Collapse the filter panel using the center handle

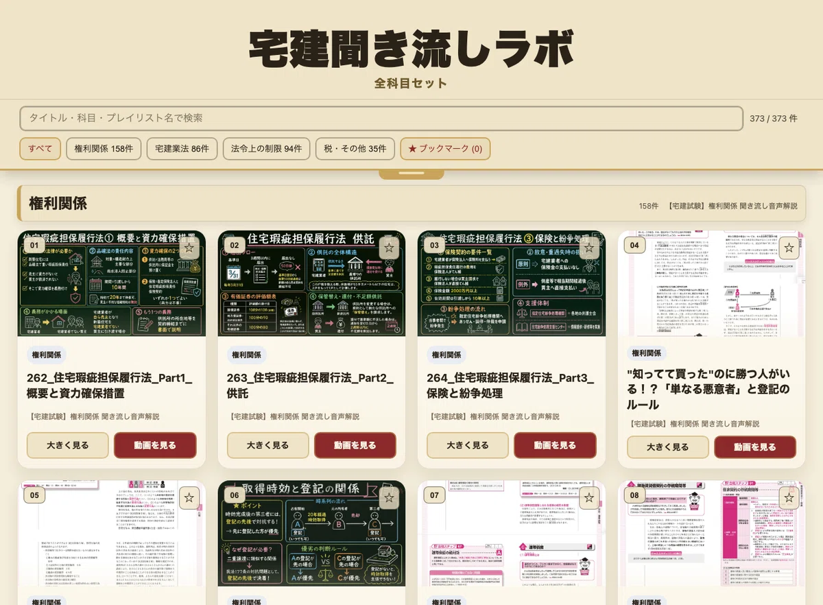pyautogui.click(x=411, y=174)
